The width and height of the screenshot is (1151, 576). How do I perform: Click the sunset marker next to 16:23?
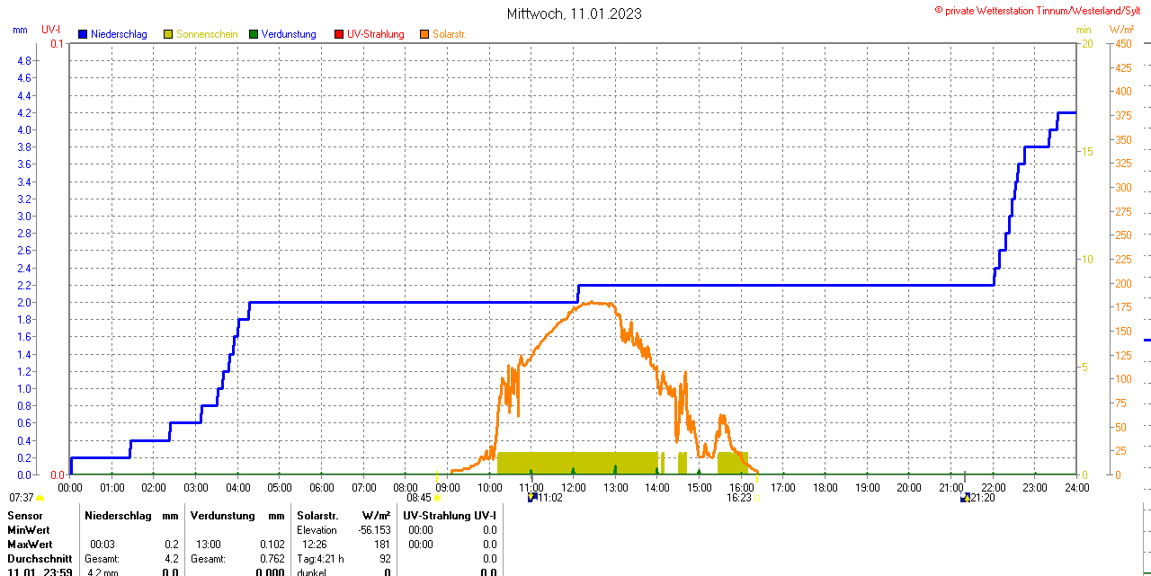[757, 498]
